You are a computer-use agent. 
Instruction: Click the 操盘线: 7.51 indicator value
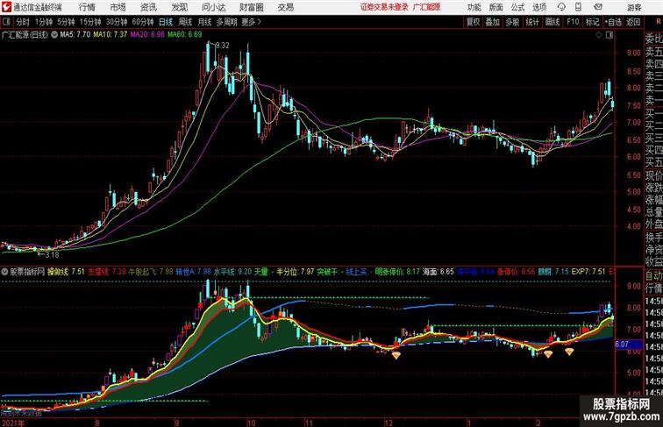click(x=66, y=272)
